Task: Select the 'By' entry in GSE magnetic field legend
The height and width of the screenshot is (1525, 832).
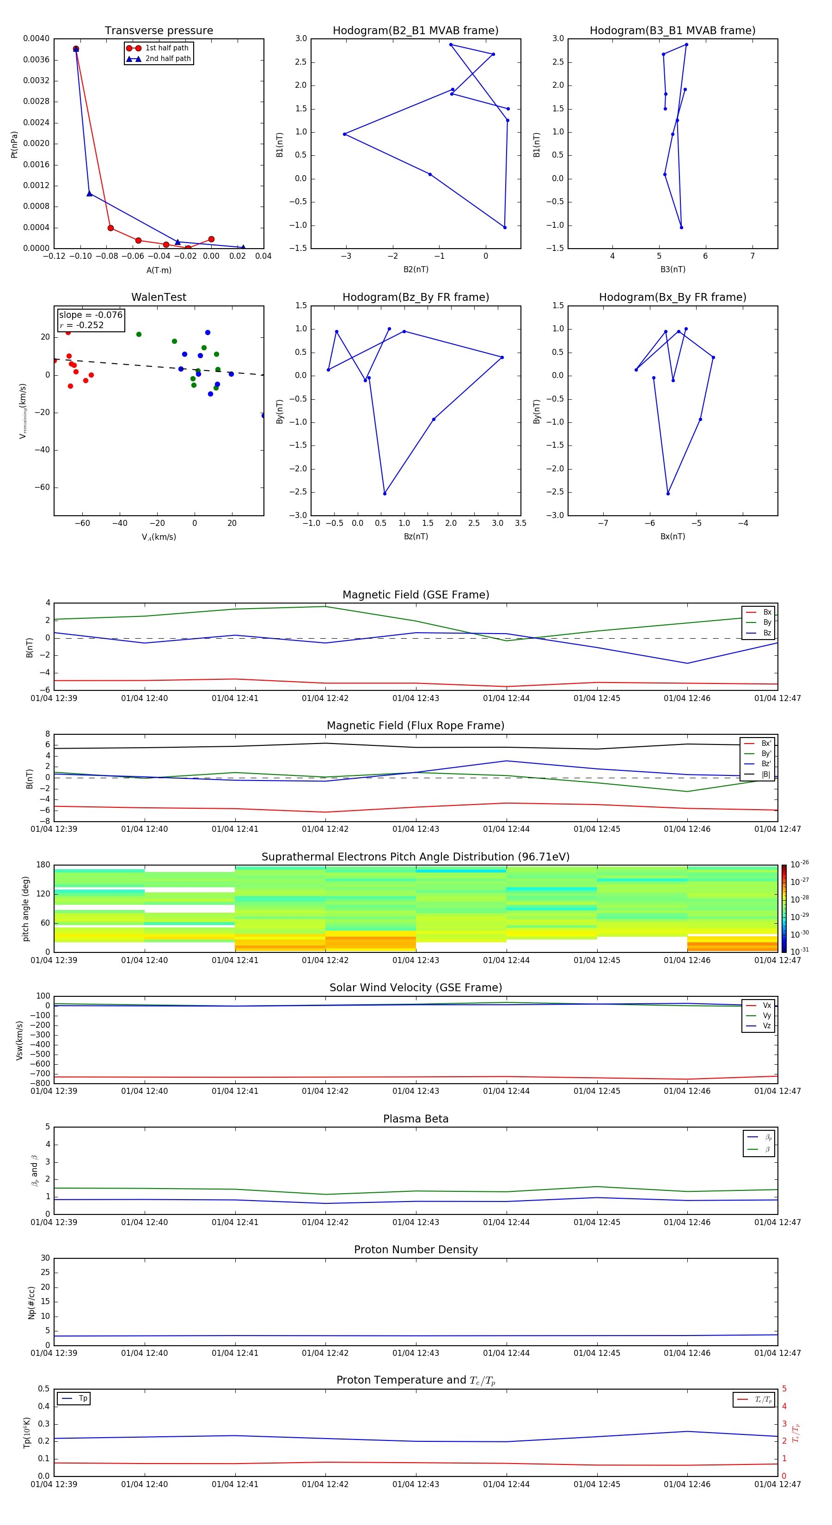Action: click(759, 623)
